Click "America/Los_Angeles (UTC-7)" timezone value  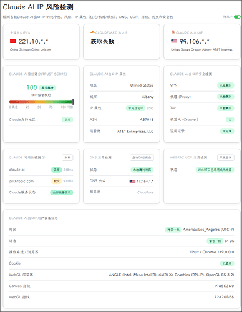(208, 230)
